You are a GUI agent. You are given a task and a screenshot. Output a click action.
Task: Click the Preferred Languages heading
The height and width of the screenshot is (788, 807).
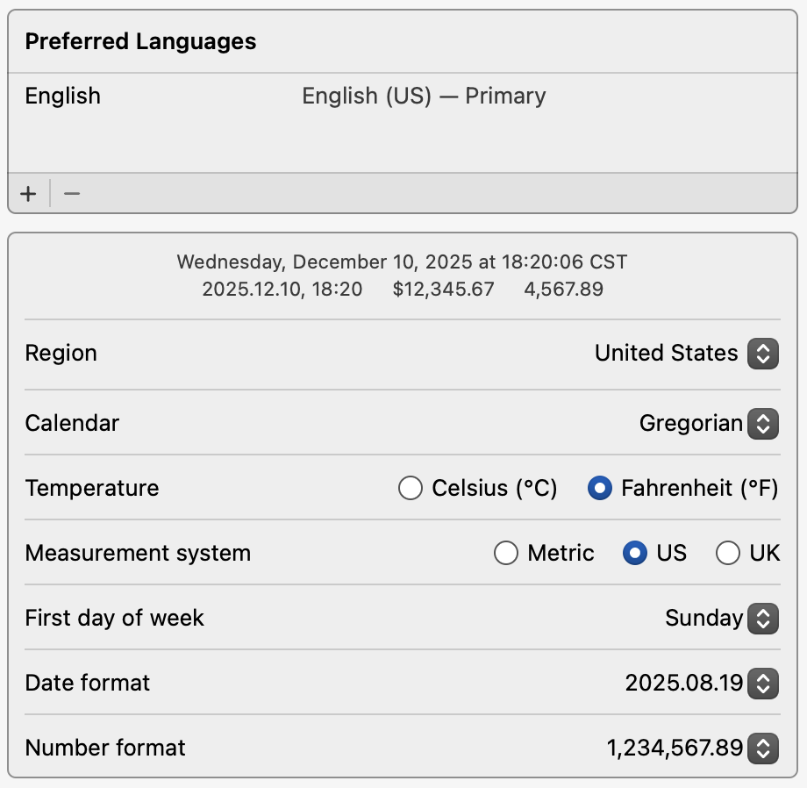pyautogui.click(x=140, y=41)
